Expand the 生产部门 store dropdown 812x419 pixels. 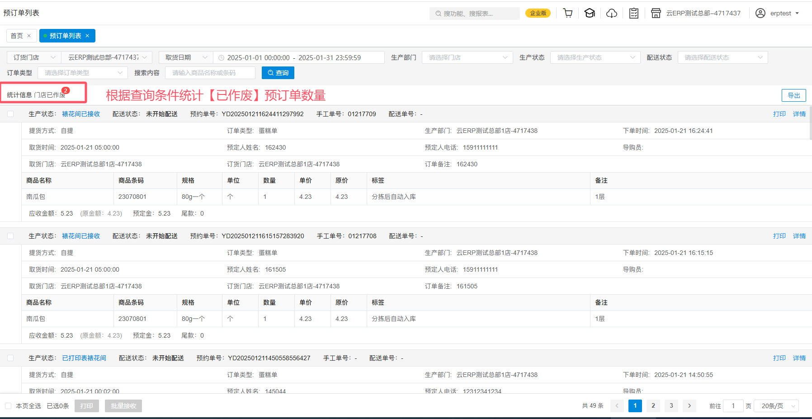(x=467, y=57)
